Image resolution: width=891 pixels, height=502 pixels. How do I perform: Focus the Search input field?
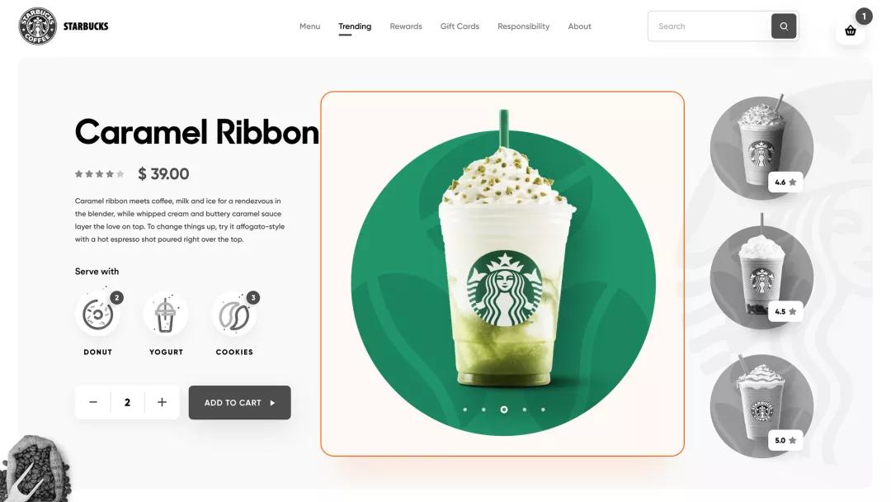[709, 26]
